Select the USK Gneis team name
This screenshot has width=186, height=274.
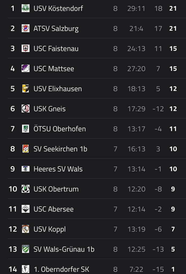coord(50,109)
